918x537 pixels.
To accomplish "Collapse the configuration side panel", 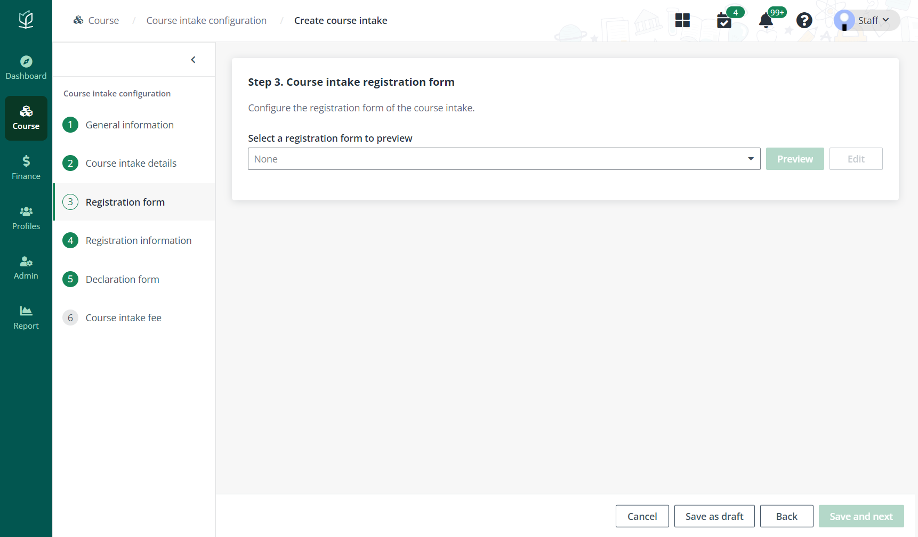I will pyautogui.click(x=193, y=60).
